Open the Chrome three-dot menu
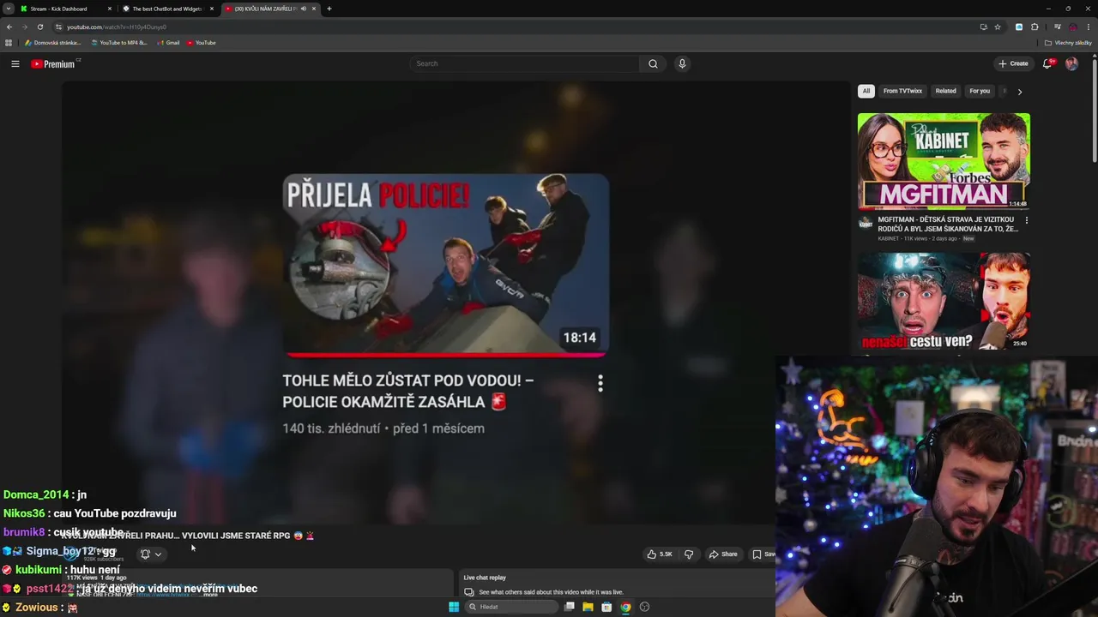 (x=1088, y=27)
